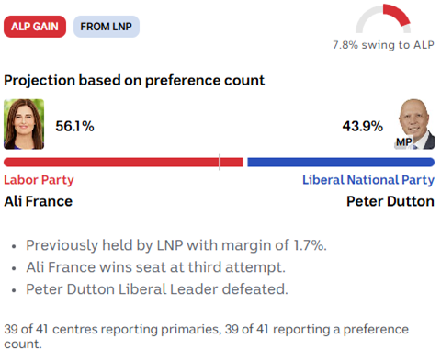Screen dimensions: 441x361
Task: Click the red Labor vote bar
Action: [123, 163]
